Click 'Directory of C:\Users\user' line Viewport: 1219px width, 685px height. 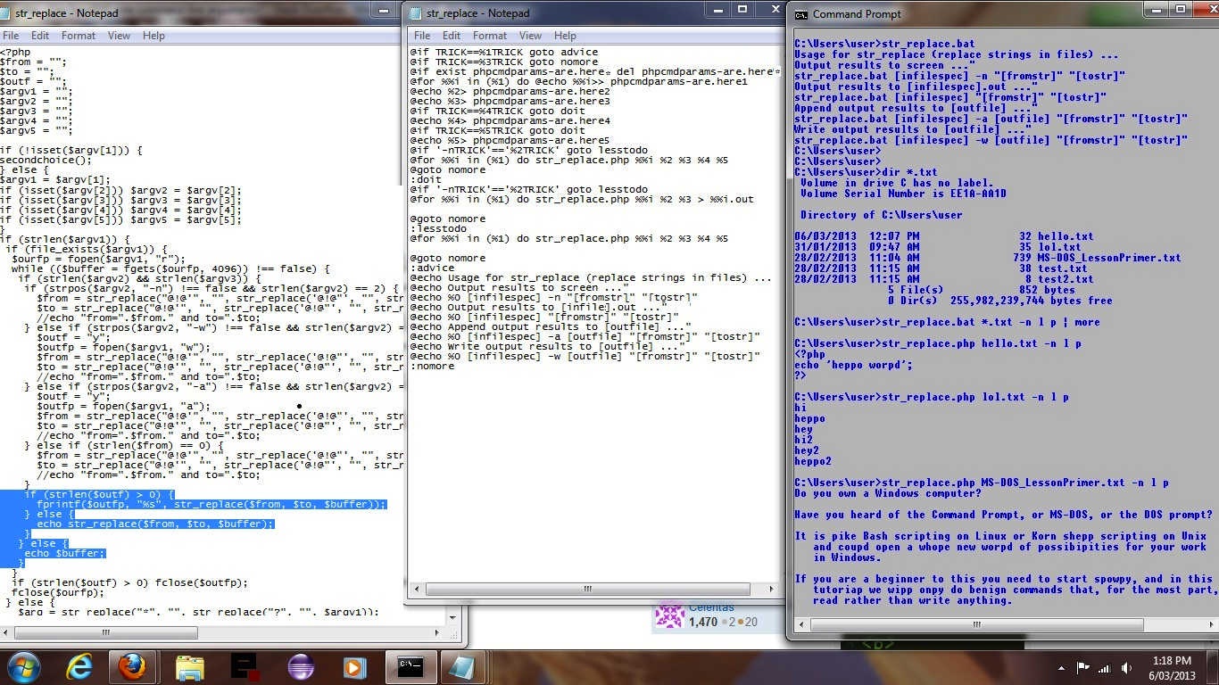882,215
